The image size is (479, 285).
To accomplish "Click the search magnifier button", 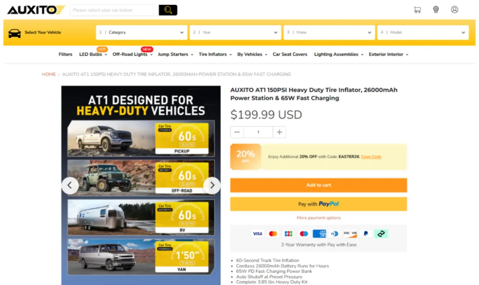I will tap(168, 10).
